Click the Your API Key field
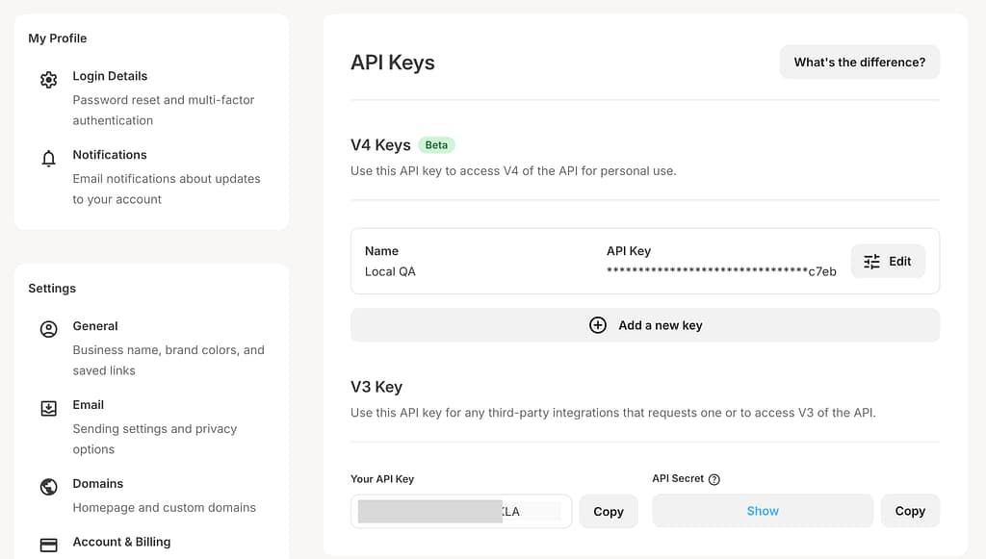Viewport: 986px width, 559px height. tap(460, 512)
